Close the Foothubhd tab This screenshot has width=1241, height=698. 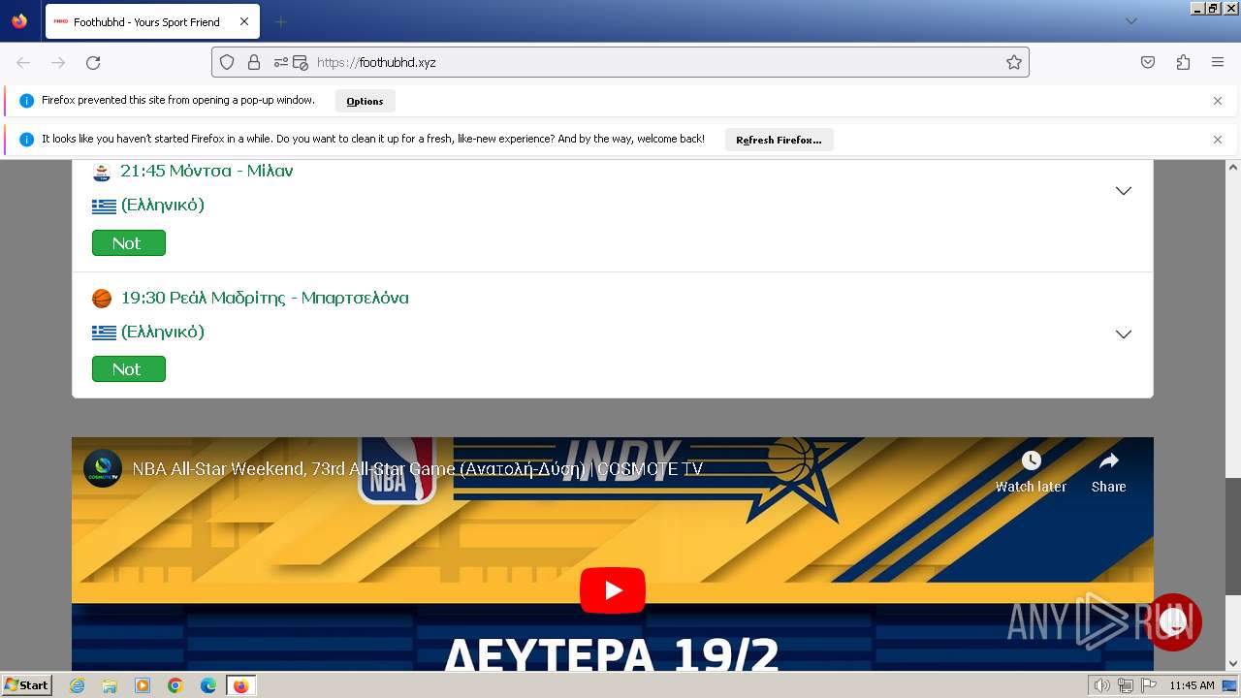pyautogui.click(x=244, y=21)
